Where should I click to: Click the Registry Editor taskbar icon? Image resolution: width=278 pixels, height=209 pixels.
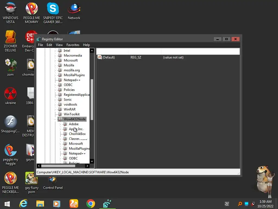point(107,204)
